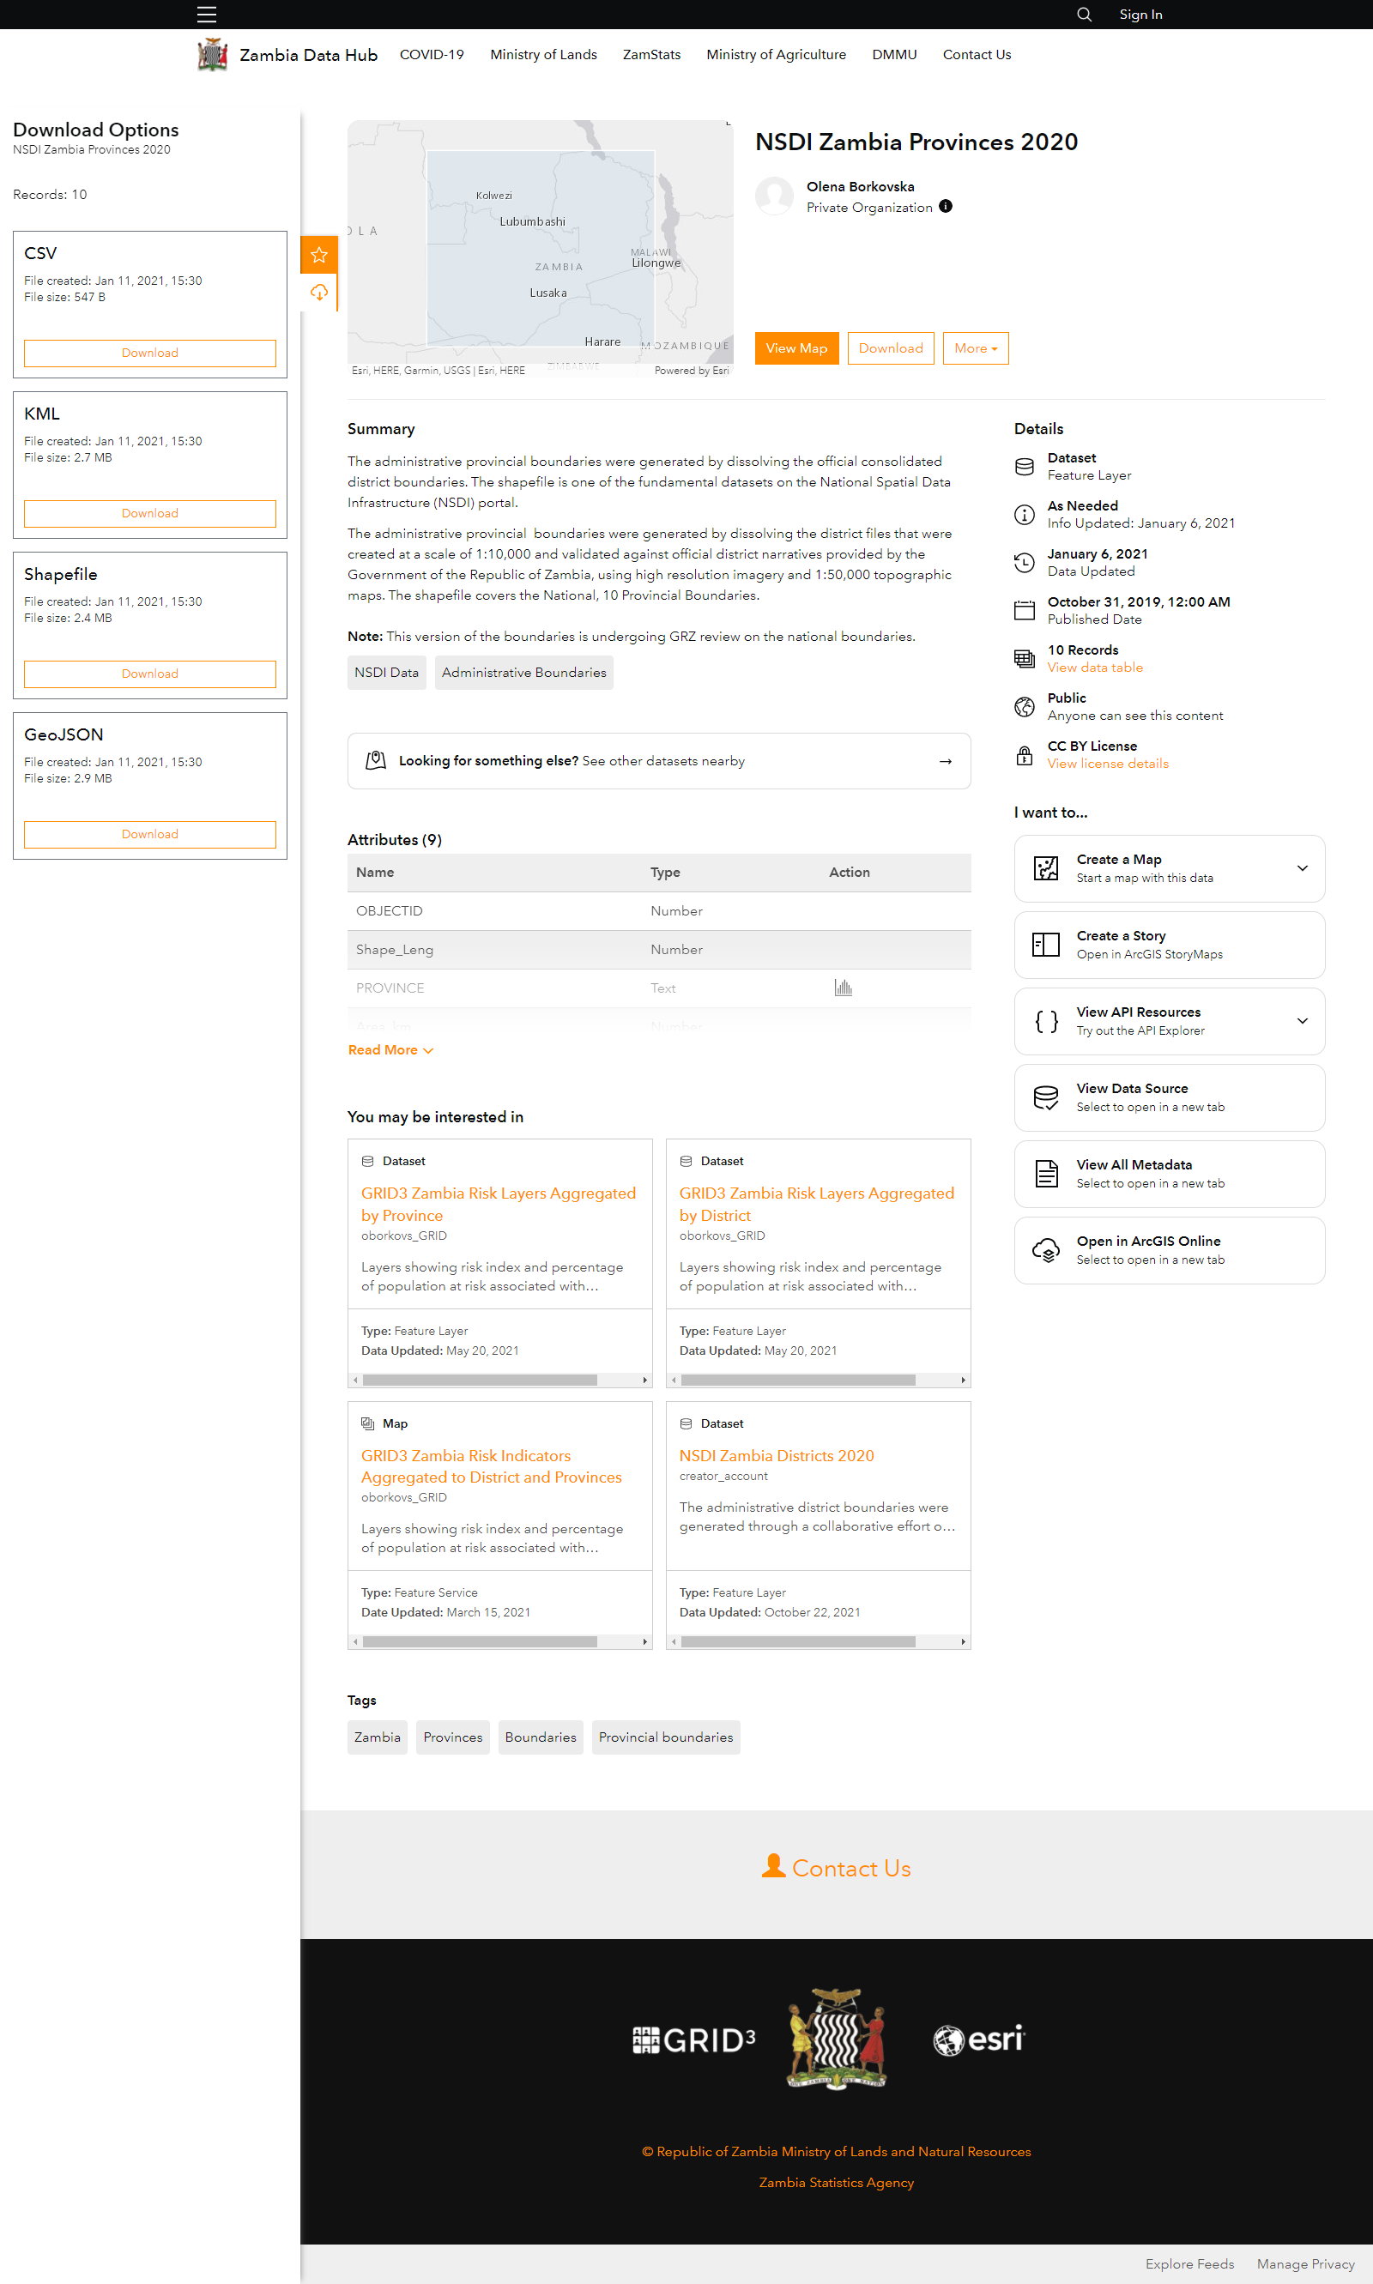Screen dimensions: 1373x2284
Task: Click the search magnifier icon
Action: 1084,14
